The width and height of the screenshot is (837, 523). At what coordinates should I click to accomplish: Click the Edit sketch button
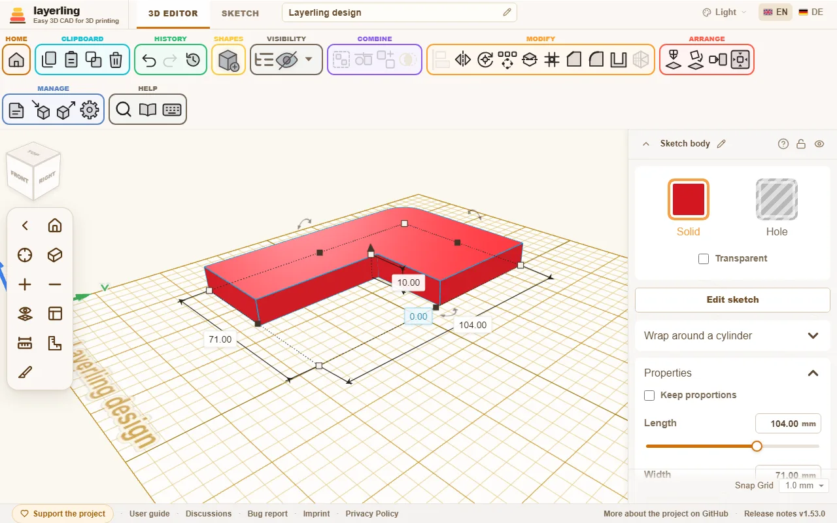(732, 300)
